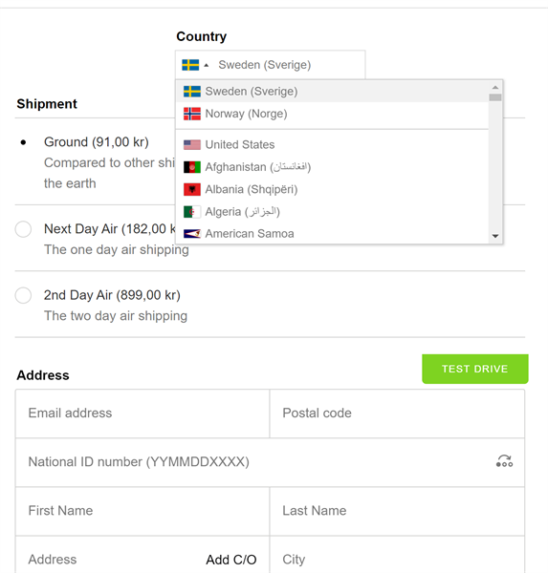
Task: Click the Algeria flag icon
Action: [x=192, y=212]
